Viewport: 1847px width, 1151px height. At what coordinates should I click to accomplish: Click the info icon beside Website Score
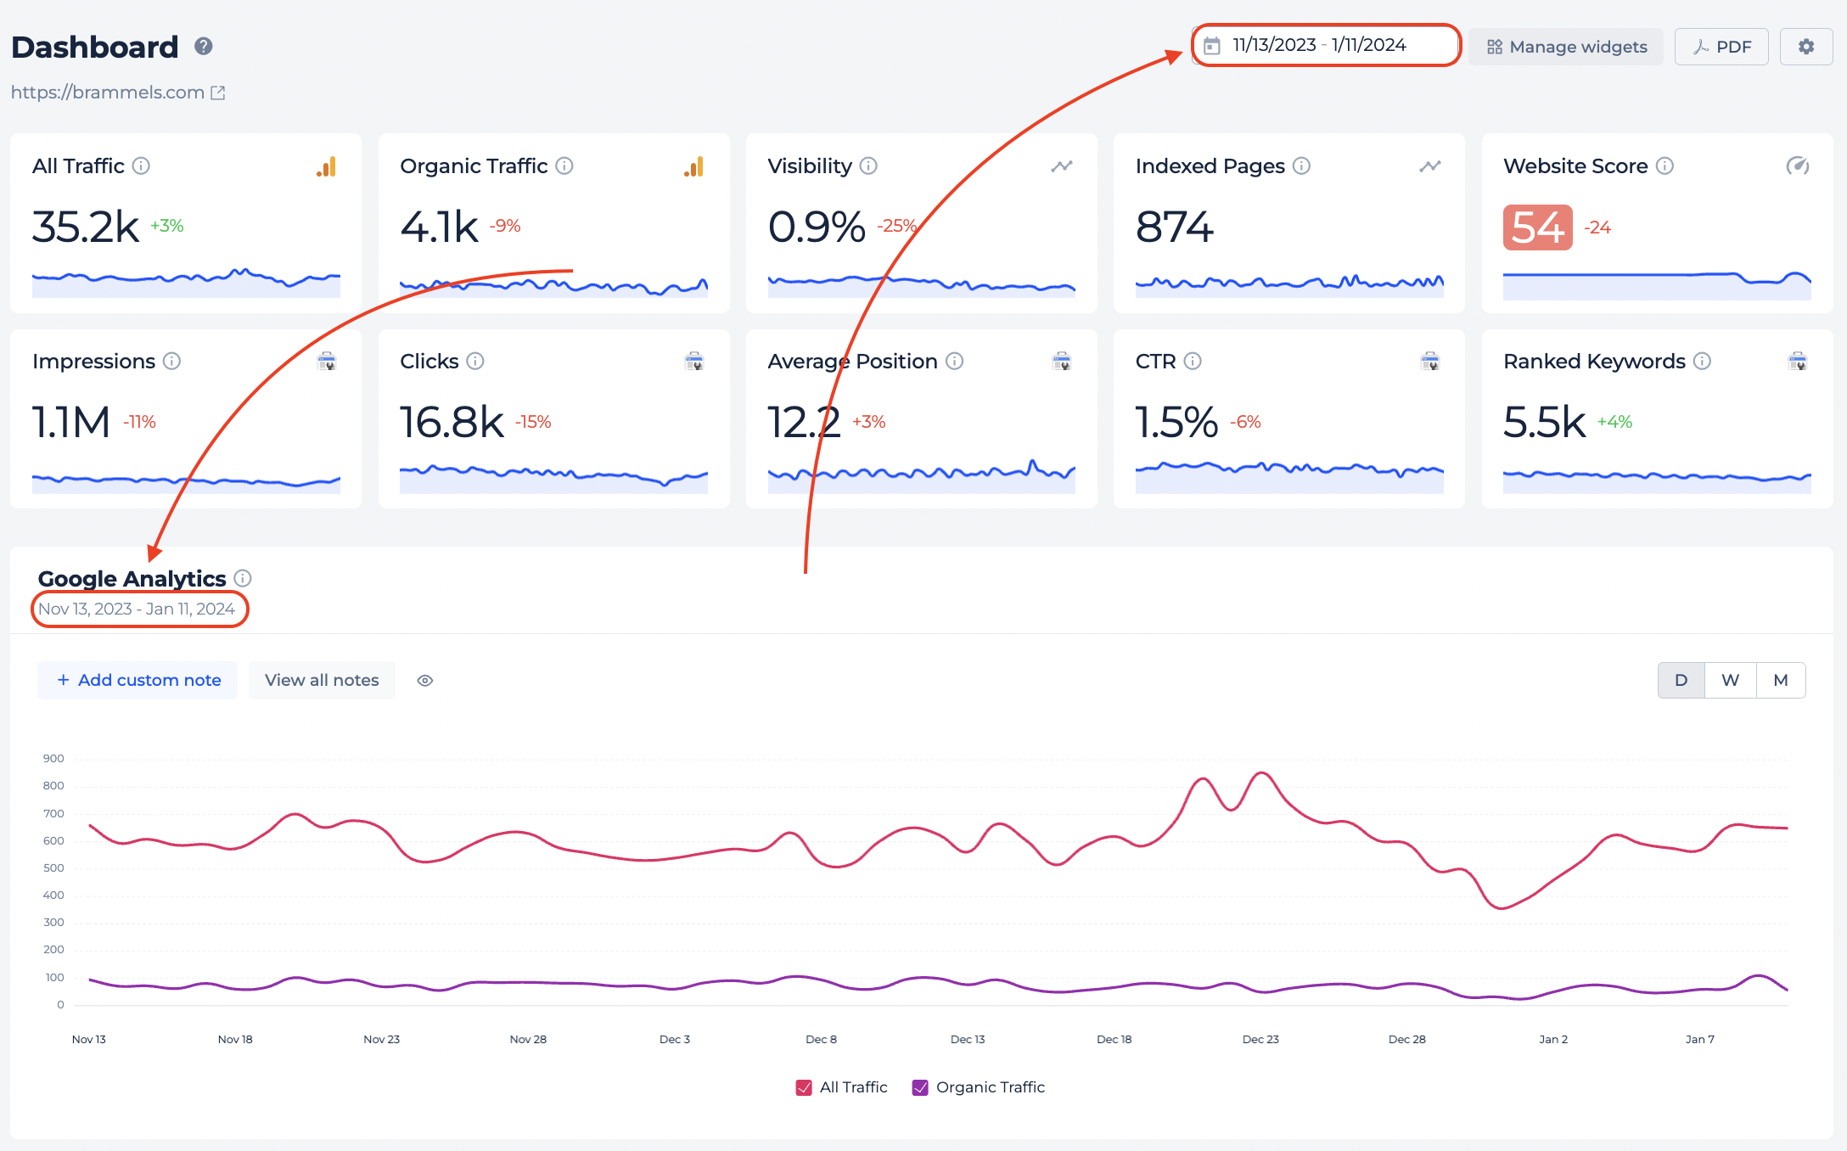point(1665,166)
